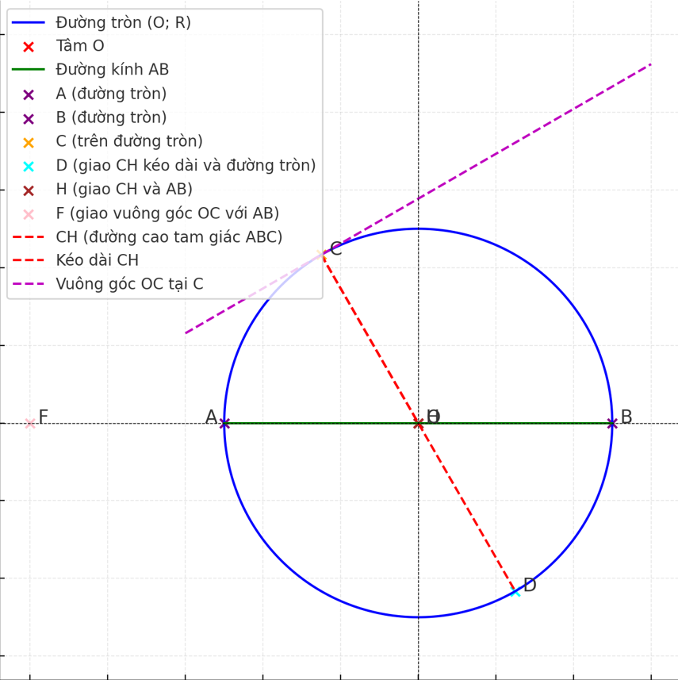Click the 'F' text label on the plot
This screenshot has height=680, width=678.
click(44, 417)
